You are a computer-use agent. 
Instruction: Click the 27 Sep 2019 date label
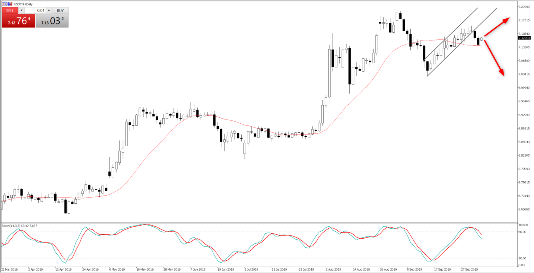469,270
